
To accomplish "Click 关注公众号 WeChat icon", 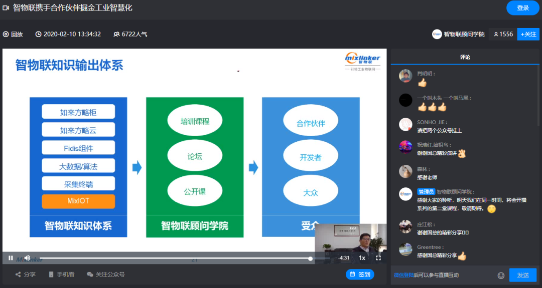I will 90,274.
